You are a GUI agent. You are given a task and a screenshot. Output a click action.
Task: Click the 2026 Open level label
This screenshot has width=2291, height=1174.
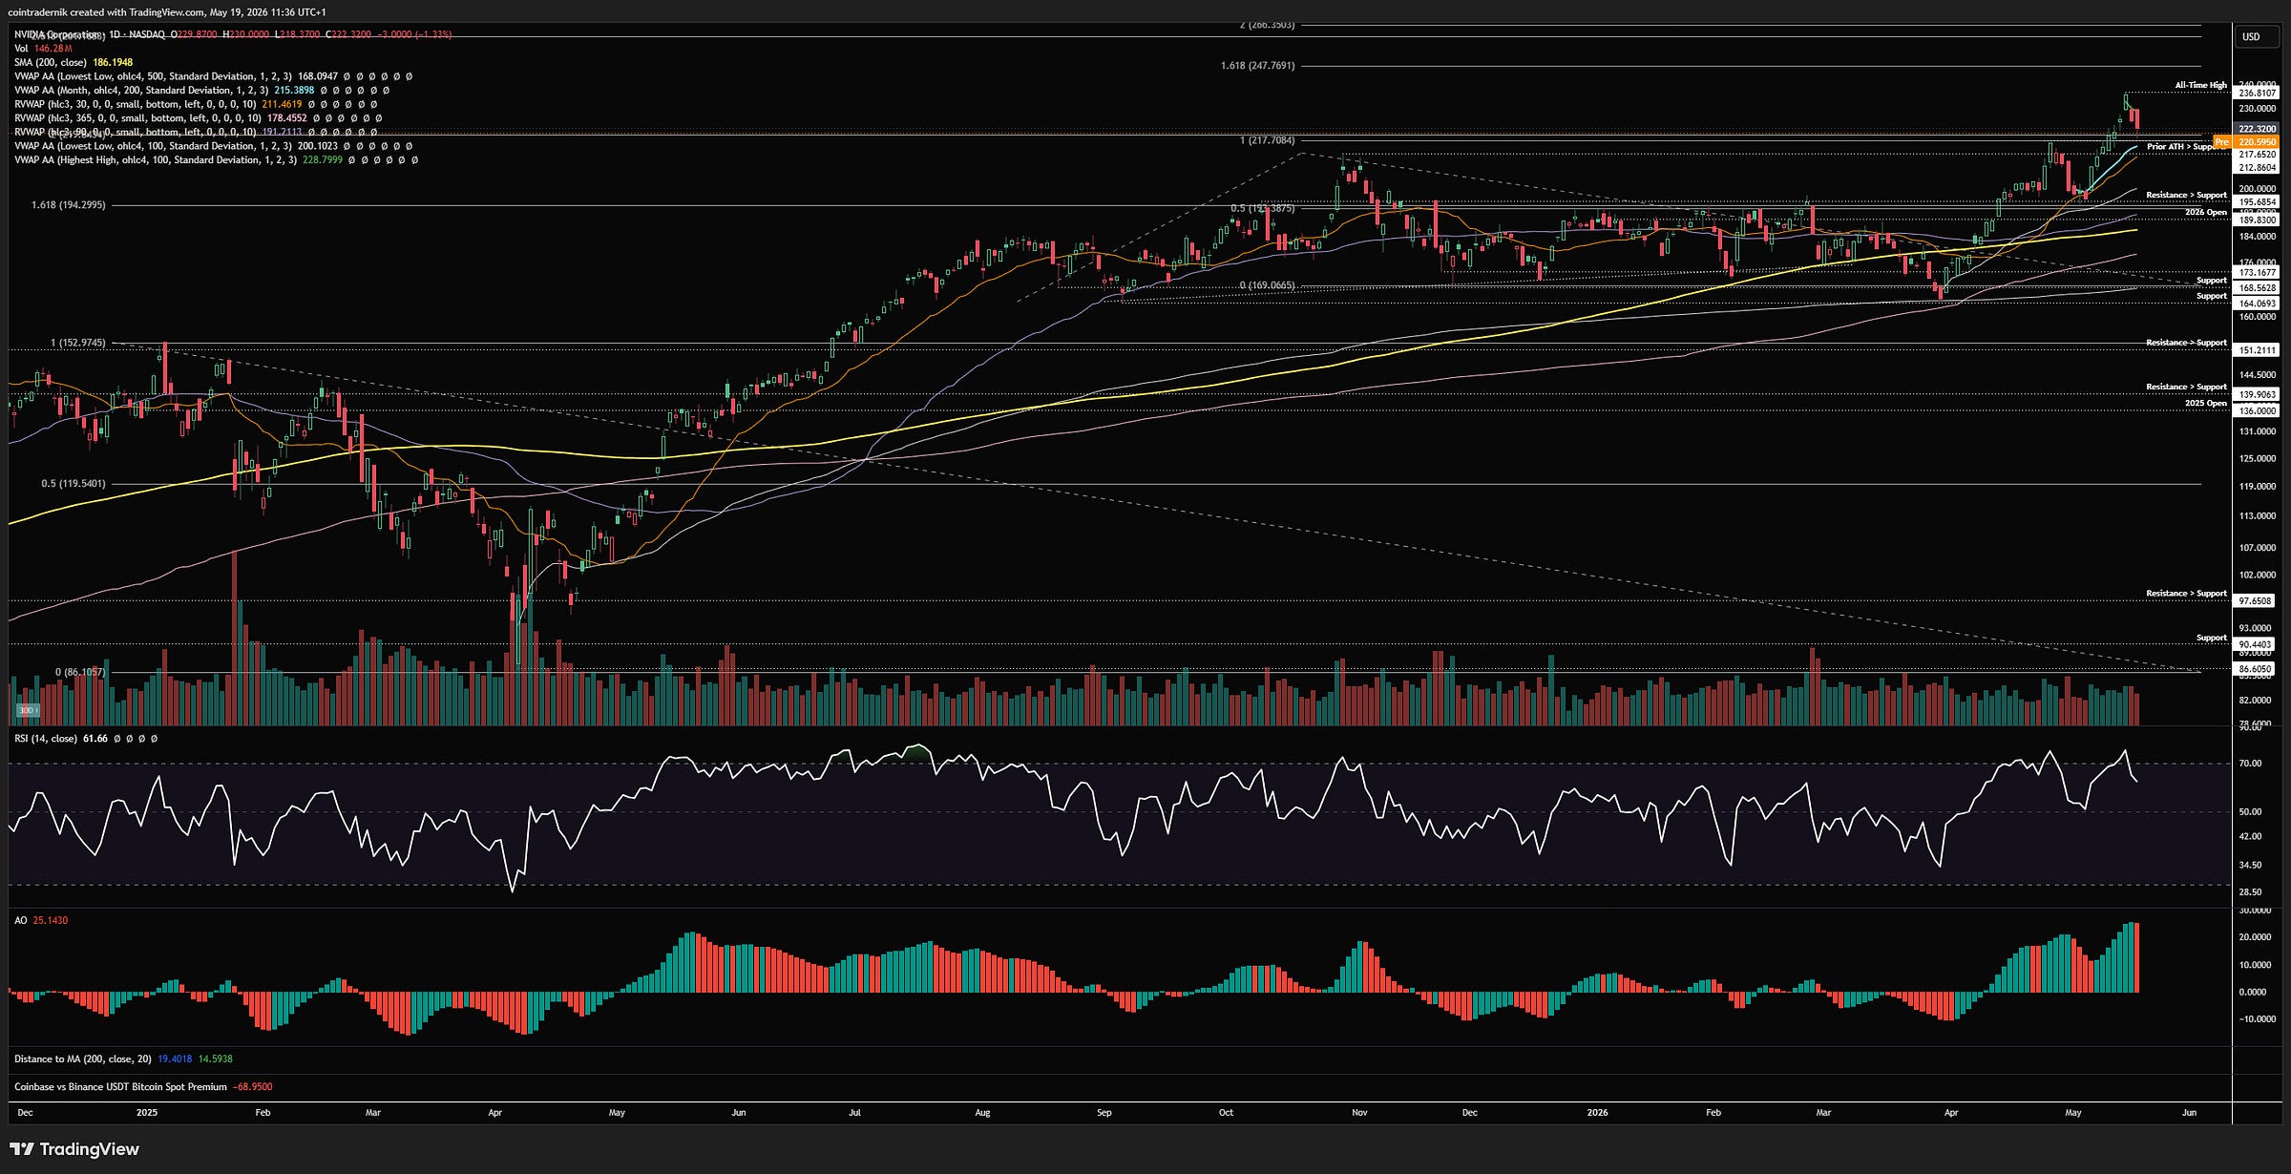tap(2205, 212)
